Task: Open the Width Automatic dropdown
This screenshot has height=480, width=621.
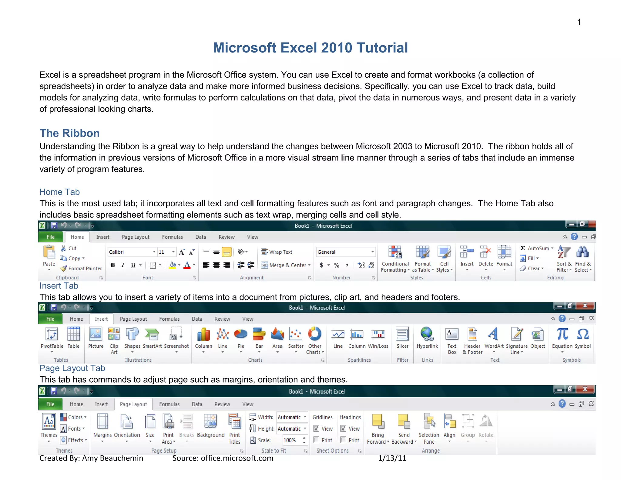Action: coord(305,417)
